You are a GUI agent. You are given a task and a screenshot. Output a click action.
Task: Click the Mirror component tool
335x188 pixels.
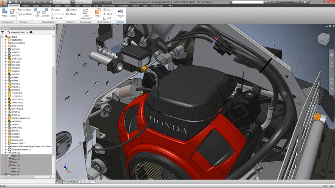[71, 14]
